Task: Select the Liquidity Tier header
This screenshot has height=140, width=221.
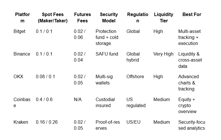Action: point(164,17)
